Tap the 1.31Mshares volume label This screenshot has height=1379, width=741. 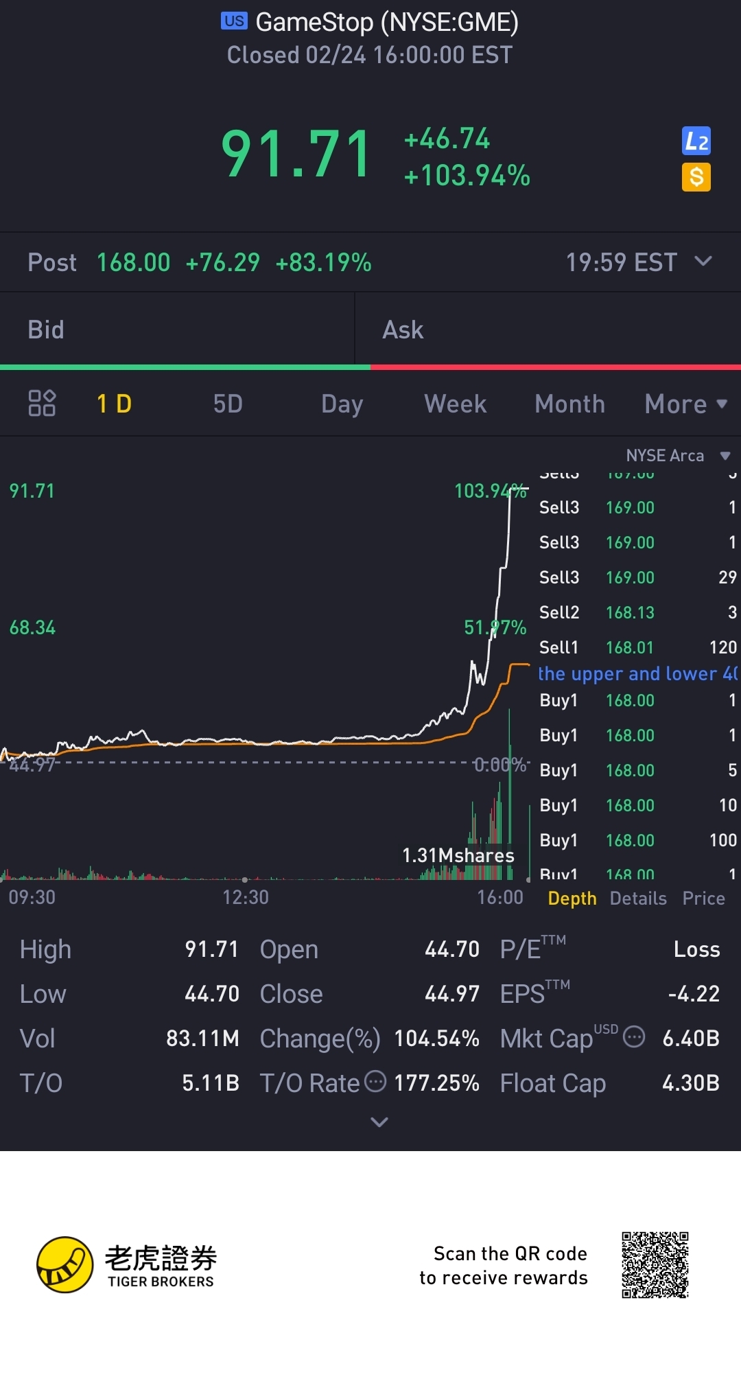458,855
